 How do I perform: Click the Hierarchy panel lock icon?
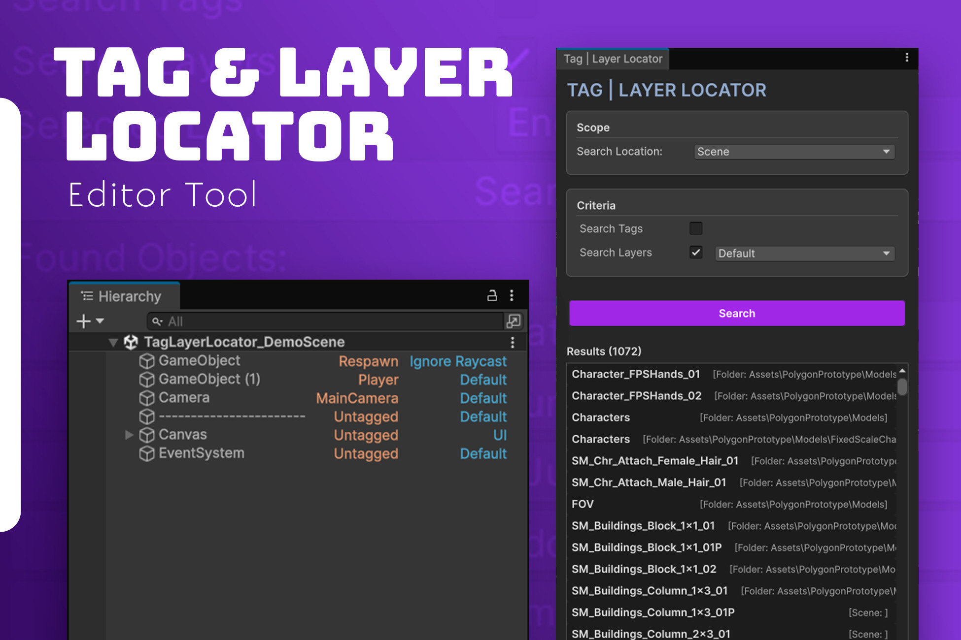491,295
